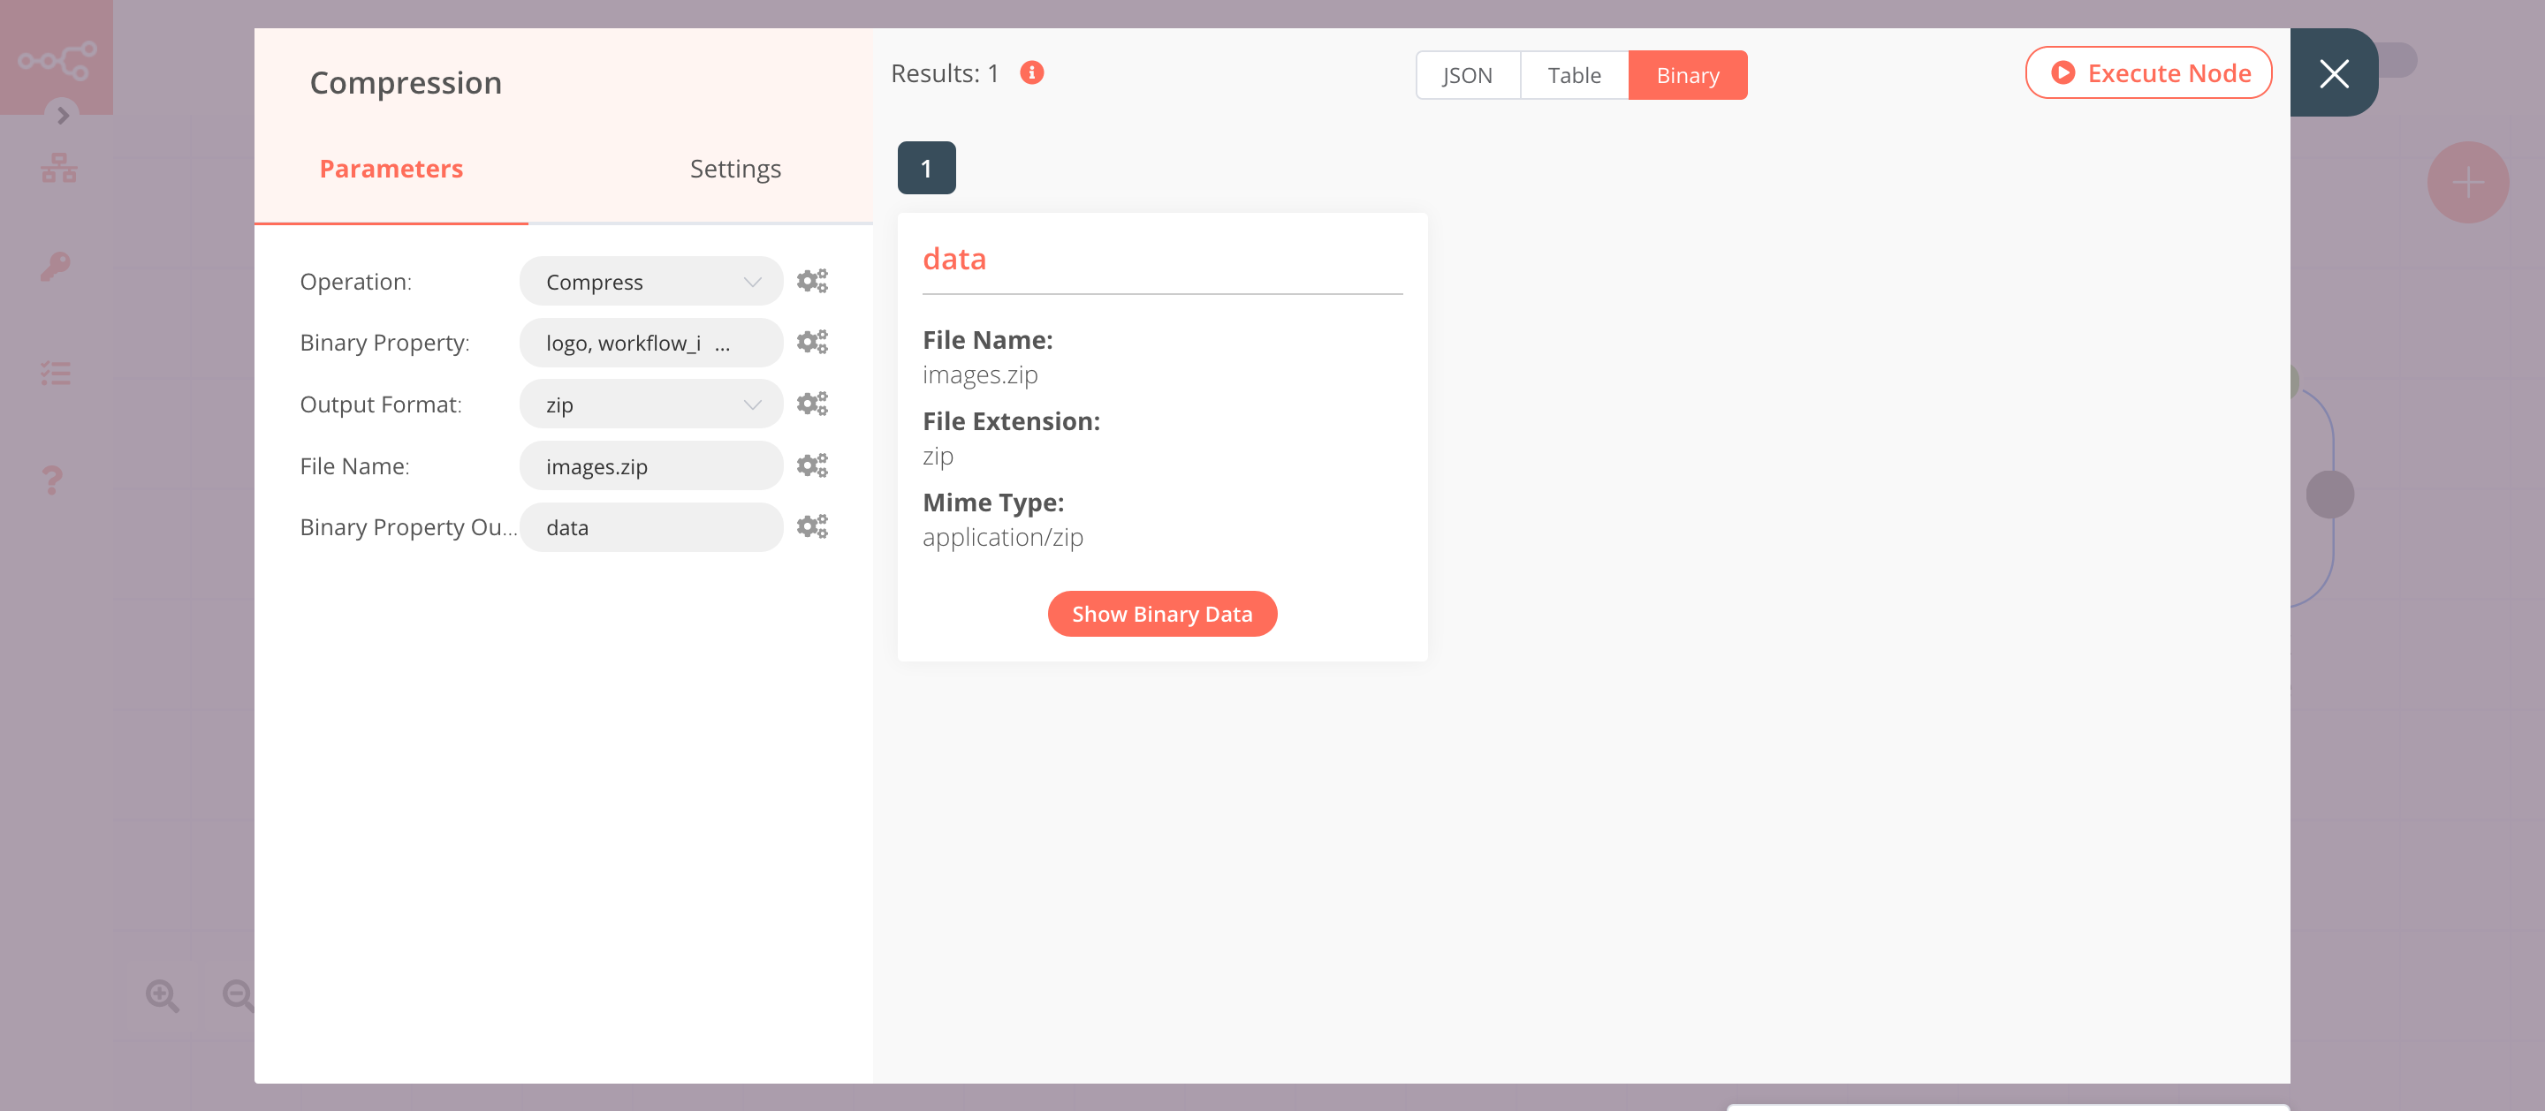This screenshot has width=2545, height=1111.
Task: Open the Settings tab of the Compression node
Action: 735,168
